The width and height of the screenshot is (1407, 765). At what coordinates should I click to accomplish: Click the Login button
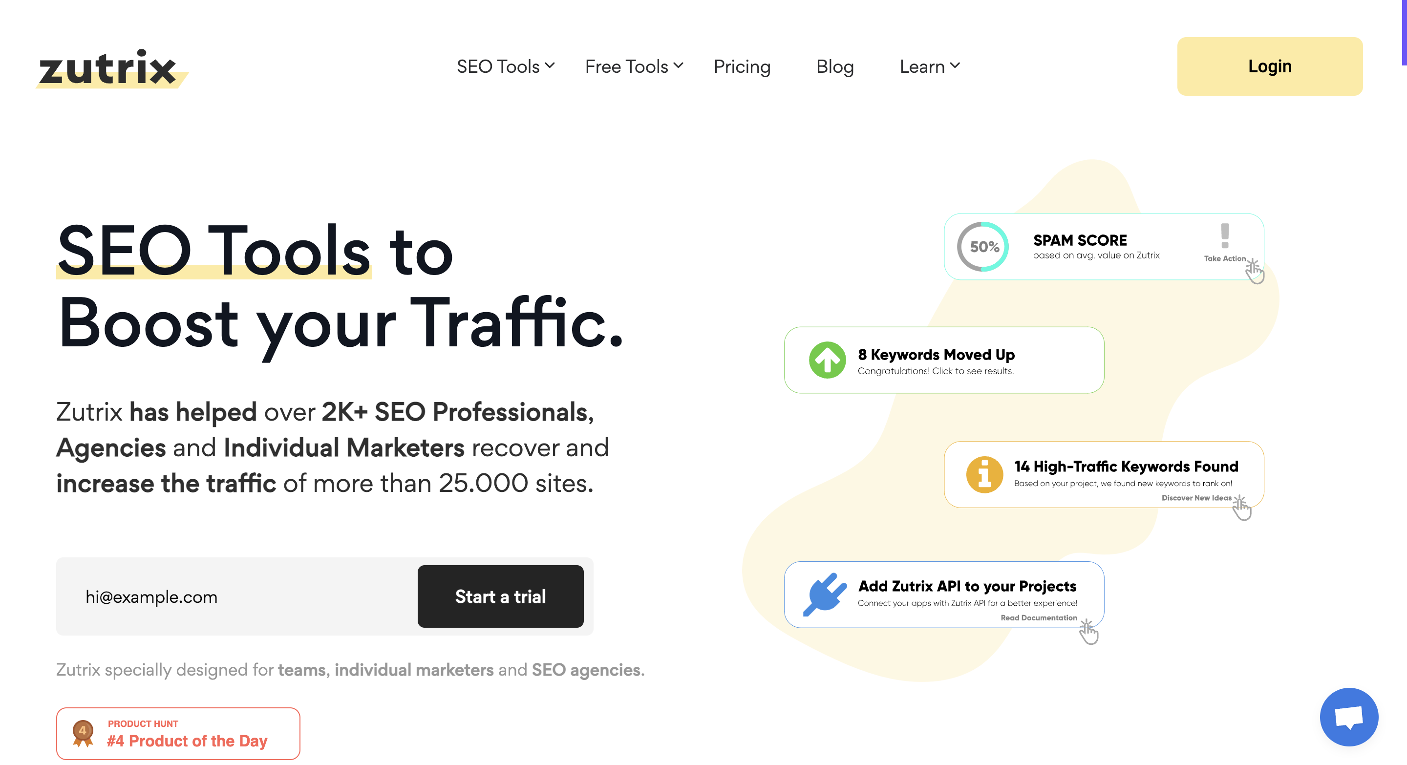pos(1270,66)
